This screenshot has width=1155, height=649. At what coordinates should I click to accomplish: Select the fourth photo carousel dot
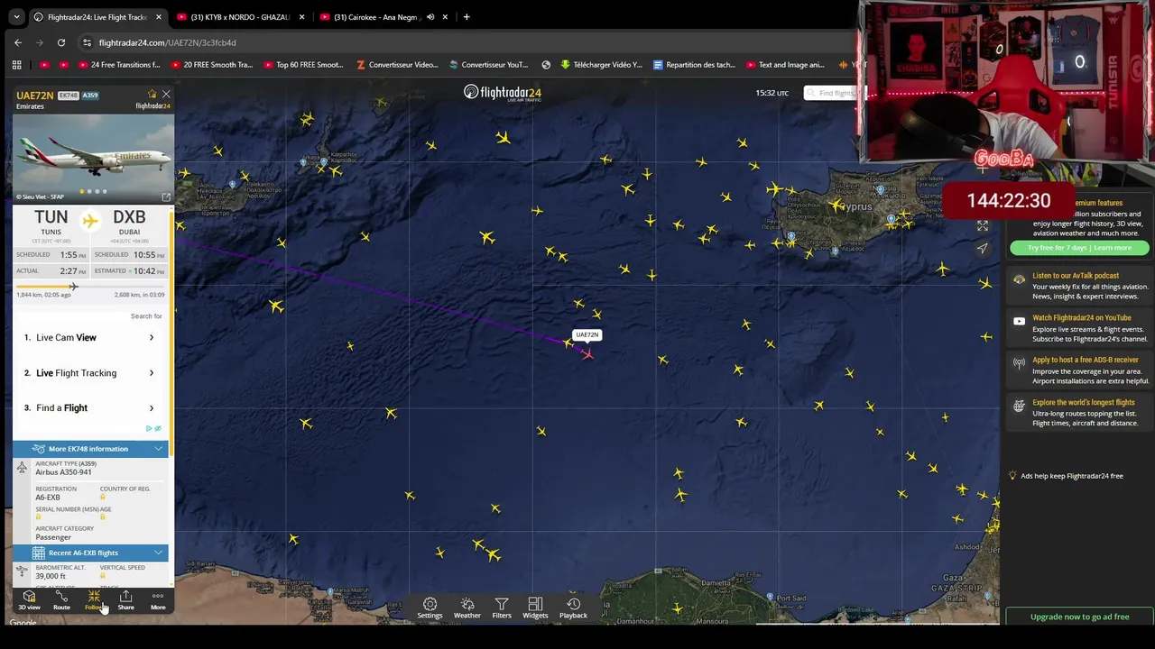click(105, 191)
